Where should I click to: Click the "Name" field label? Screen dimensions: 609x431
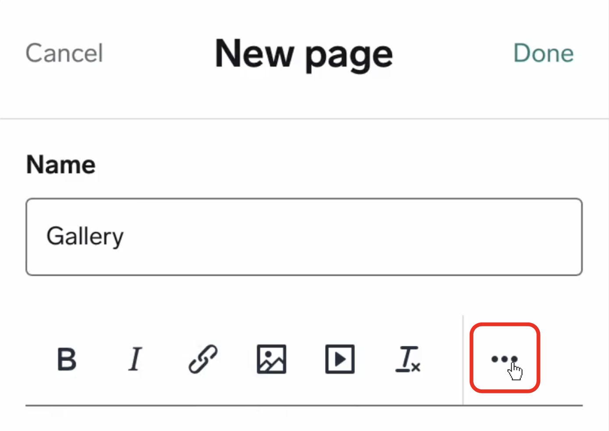pyautogui.click(x=61, y=165)
